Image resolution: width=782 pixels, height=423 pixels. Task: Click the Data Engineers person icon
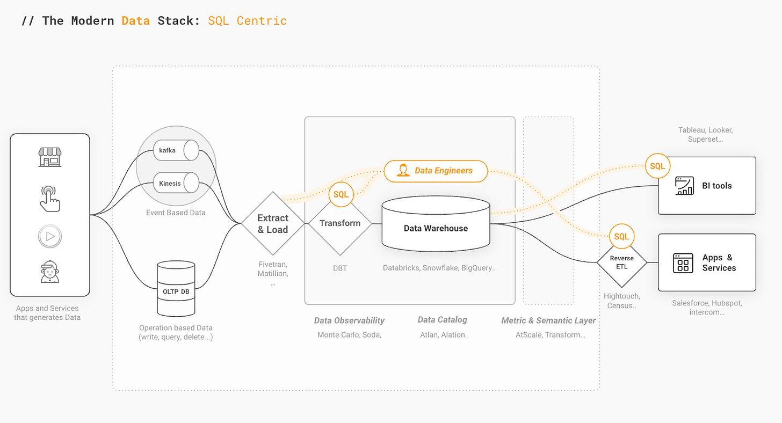click(402, 171)
